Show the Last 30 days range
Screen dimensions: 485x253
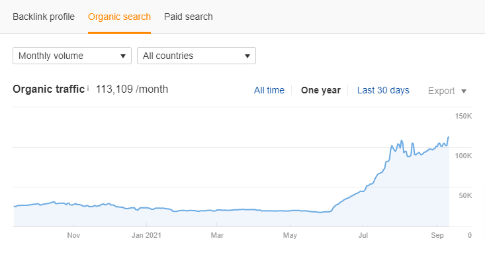click(x=383, y=90)
